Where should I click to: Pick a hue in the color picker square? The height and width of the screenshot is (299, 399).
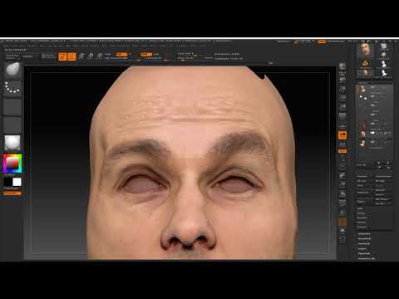pyautogui.click(x=12, y=164)
